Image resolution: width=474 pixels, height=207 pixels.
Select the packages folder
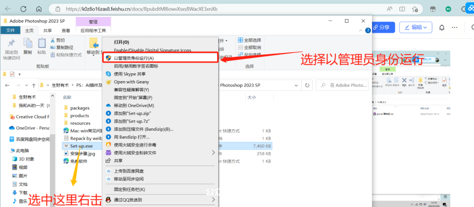click(x=80, y=108)
